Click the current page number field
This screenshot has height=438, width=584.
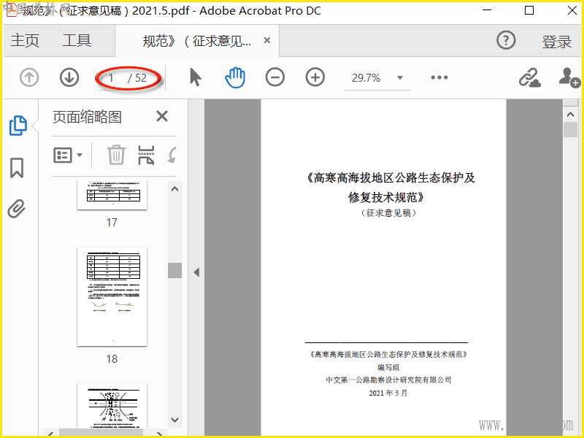[111, 78]
